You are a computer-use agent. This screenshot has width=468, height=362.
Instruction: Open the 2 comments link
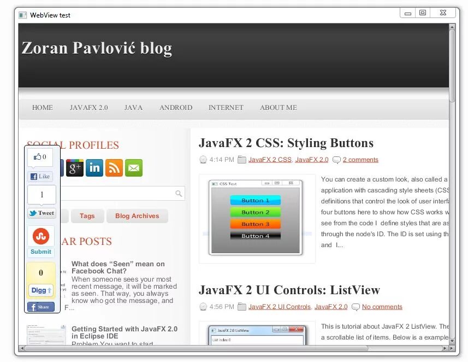coord(360,160)
